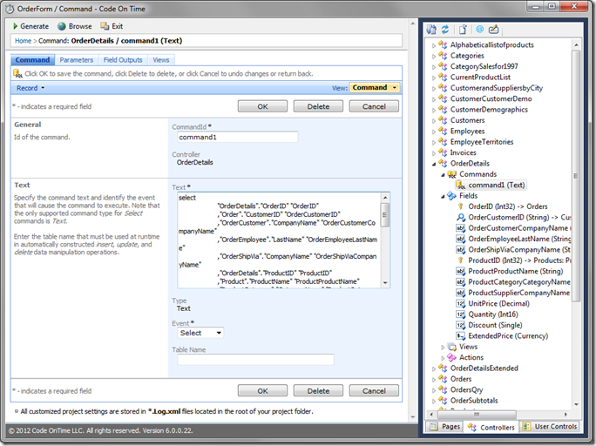
Task: Click the OrderID key field icon
Action: [x=461, y=206]
